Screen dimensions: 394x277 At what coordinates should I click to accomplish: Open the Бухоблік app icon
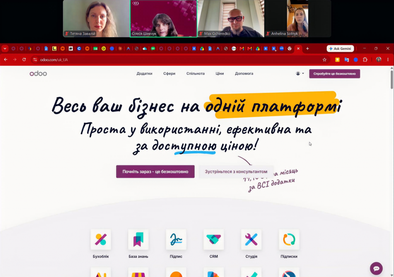click(x=101, y=239)
